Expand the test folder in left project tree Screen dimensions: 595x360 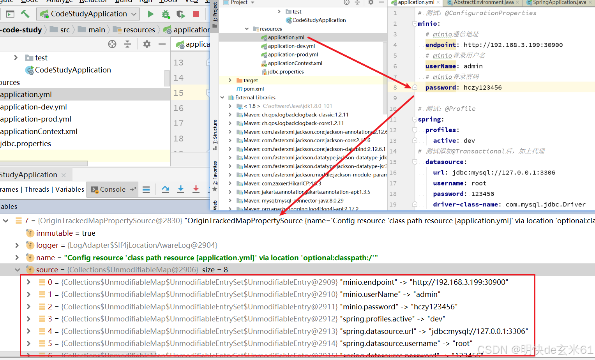click(x=16, y=58)
